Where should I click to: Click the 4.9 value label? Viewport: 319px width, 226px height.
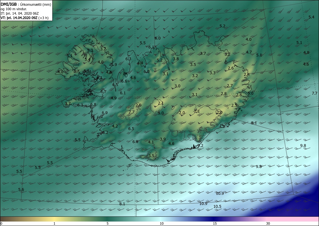(x=114, y=98)
